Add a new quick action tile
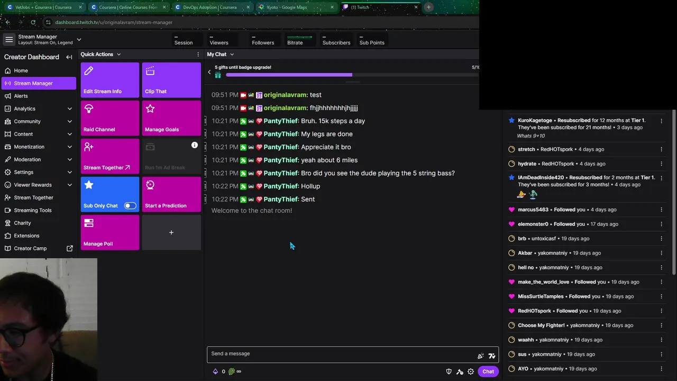Viewport: 677px width, 381px height. pyautogui.click(x=171, y=232)
